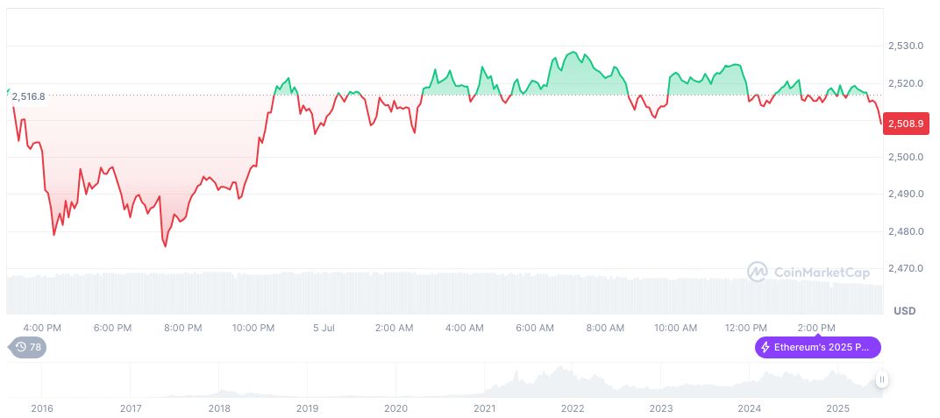Select 2016 on the overview timeline
This screenshot has width=940, height=418.
[41, 408]
